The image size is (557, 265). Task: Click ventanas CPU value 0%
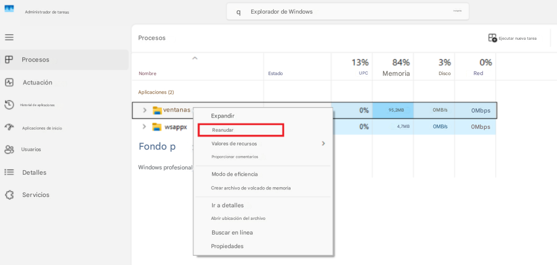coord(364,110)
